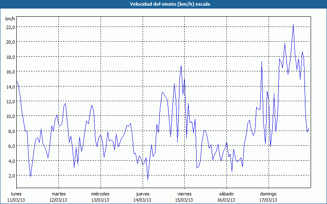Click the lowest wind speed dip on jueves

pos(148,180)
